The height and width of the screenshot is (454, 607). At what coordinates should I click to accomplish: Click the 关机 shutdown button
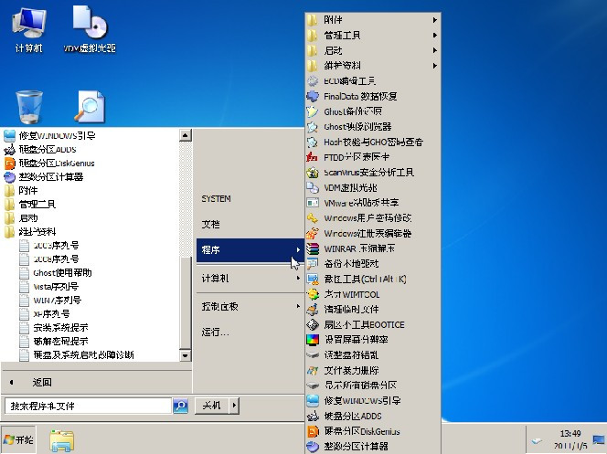212,406
